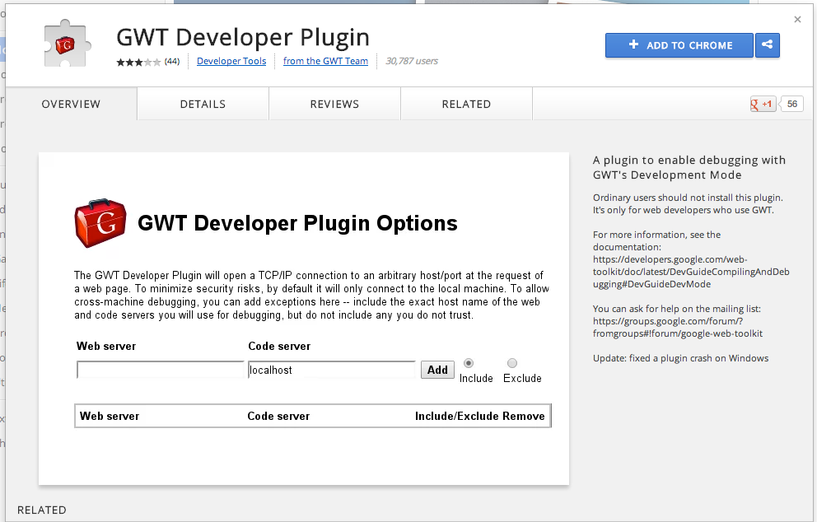Viewport: 817px width, 522px height.
Task: Click the 'Include/Exclude' table column header
Action: [456, 417]
